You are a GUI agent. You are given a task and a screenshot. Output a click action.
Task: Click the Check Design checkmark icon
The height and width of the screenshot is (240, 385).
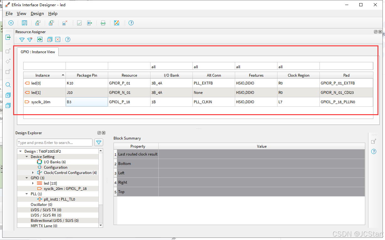pyautogui.click(x=79, y=23)
